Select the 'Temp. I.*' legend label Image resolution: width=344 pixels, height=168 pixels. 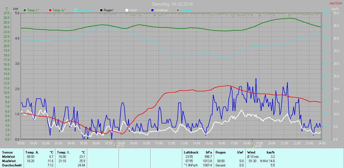pos(33,10)
